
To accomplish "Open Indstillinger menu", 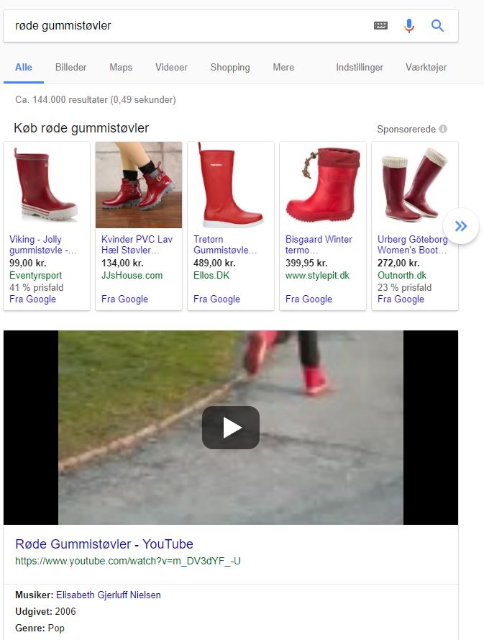I will pyautogui.click(x=360, y=68).
